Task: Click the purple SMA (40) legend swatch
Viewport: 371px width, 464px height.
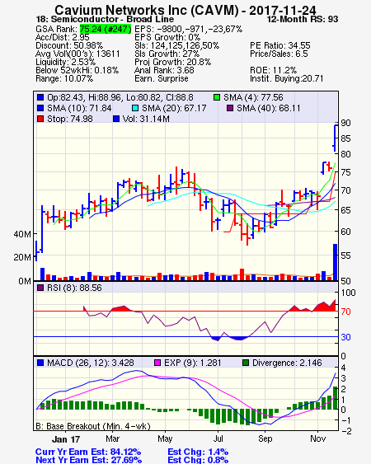Action: pyautogui.click(x=230, y=108)
